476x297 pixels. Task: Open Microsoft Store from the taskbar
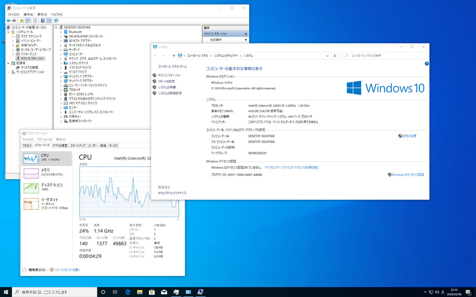coord(152,292)
